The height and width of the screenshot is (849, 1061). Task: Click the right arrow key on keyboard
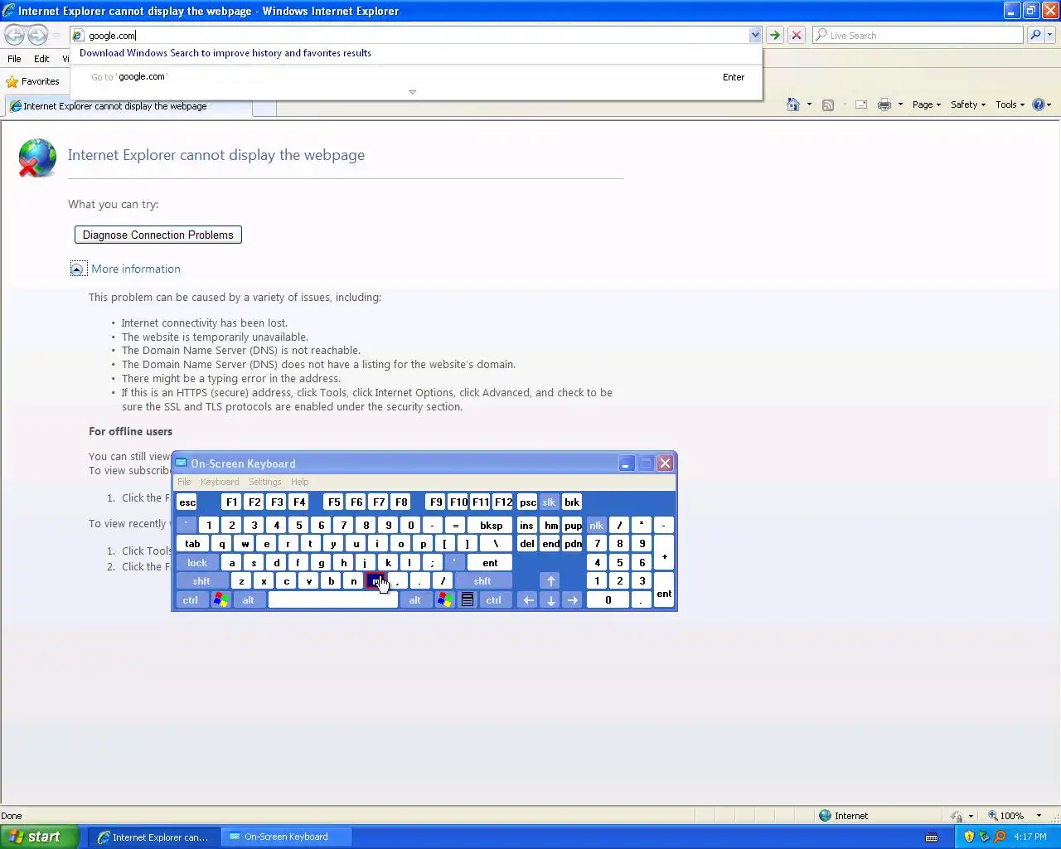click(573, 599)
